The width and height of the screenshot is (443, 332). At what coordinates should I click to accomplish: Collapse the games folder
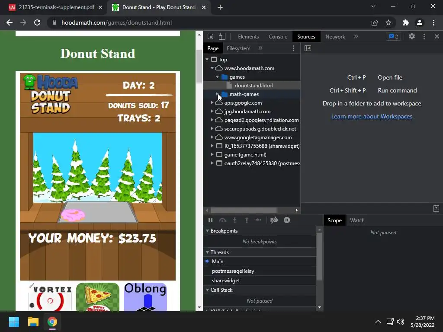point(217,77)
